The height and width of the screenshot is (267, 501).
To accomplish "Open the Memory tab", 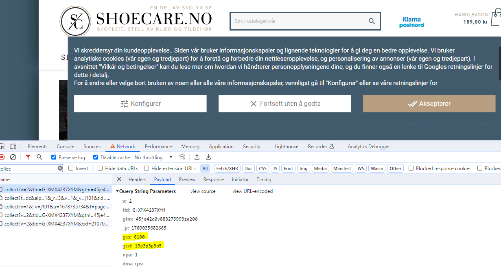I will tap(190, 147).
